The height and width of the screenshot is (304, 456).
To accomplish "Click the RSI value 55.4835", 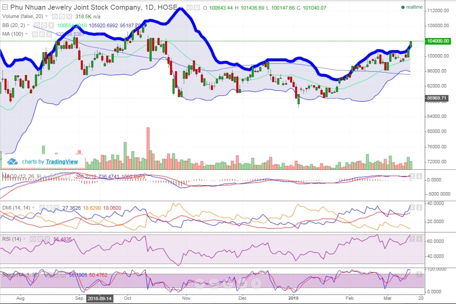I will [x=62, y=239].
